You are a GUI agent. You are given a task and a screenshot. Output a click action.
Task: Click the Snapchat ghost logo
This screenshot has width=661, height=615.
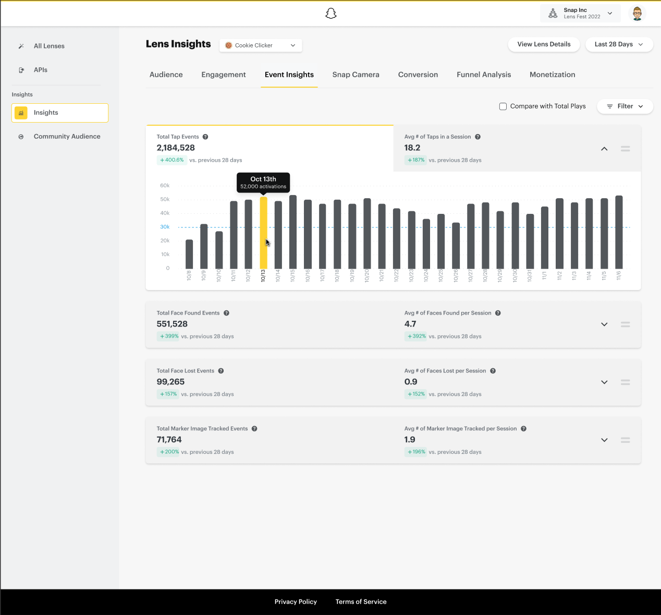(x=330, y=14)
